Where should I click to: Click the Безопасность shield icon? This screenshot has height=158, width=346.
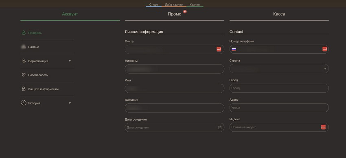click(x=24, y=75)
